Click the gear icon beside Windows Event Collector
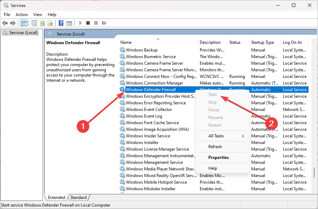The image size is (318, 209). 122,109
